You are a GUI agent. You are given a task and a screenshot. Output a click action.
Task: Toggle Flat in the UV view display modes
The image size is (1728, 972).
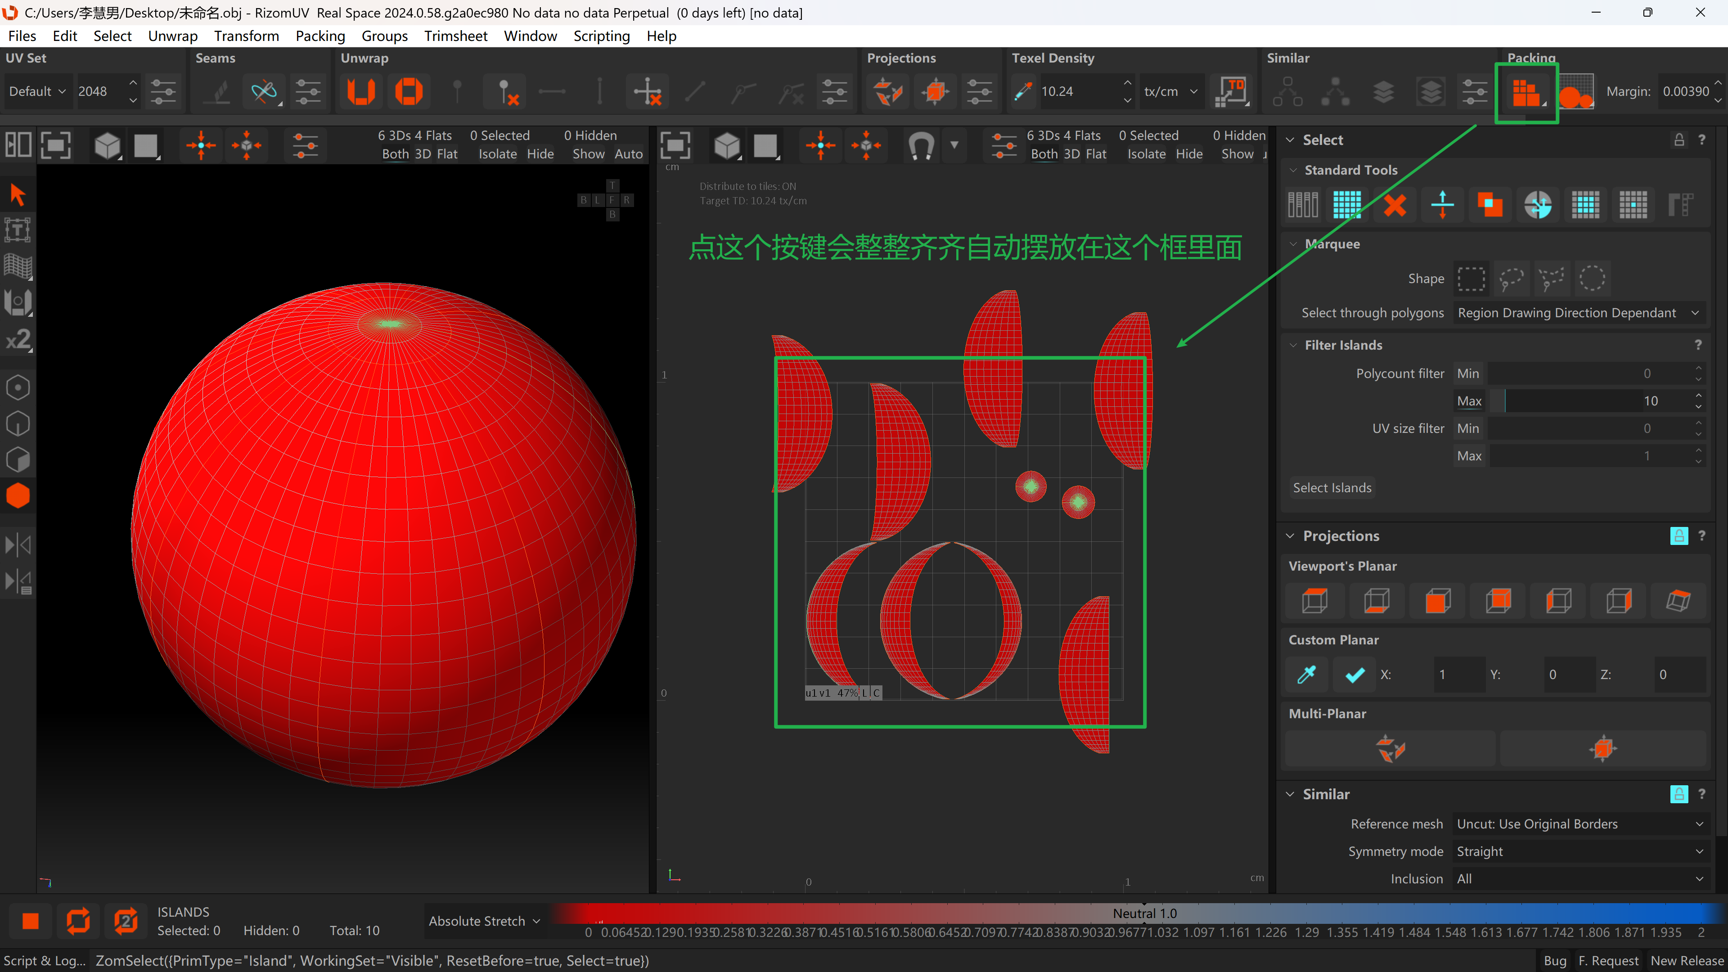click(x=1095, y=154)
